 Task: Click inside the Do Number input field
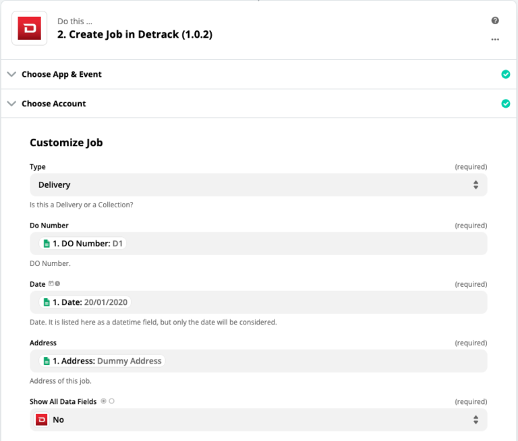[x=258, y=244]
